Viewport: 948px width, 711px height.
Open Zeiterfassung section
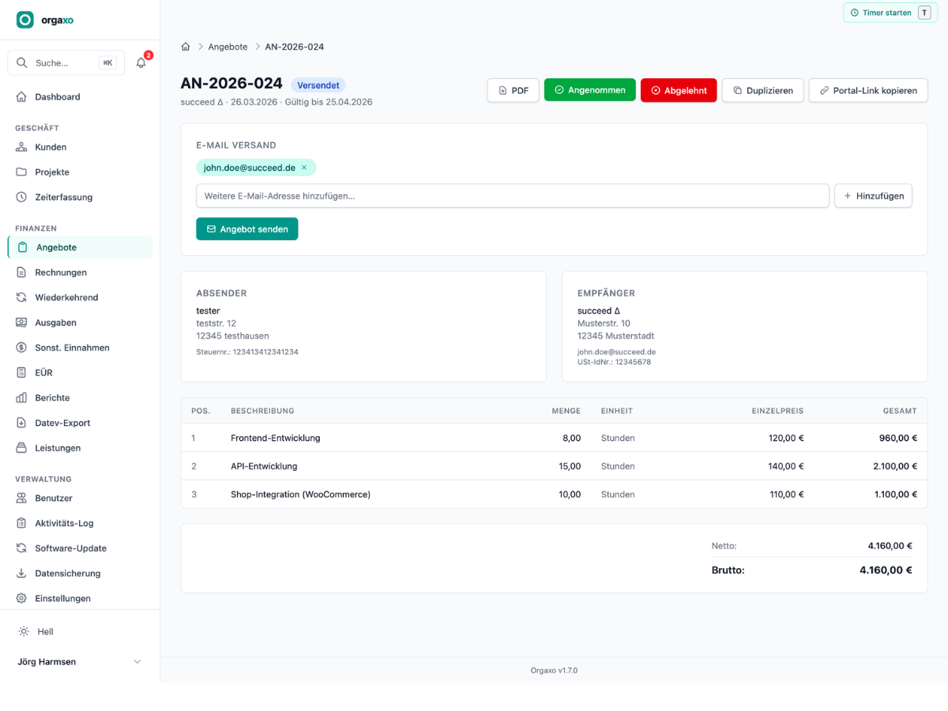tap(80, 197)
